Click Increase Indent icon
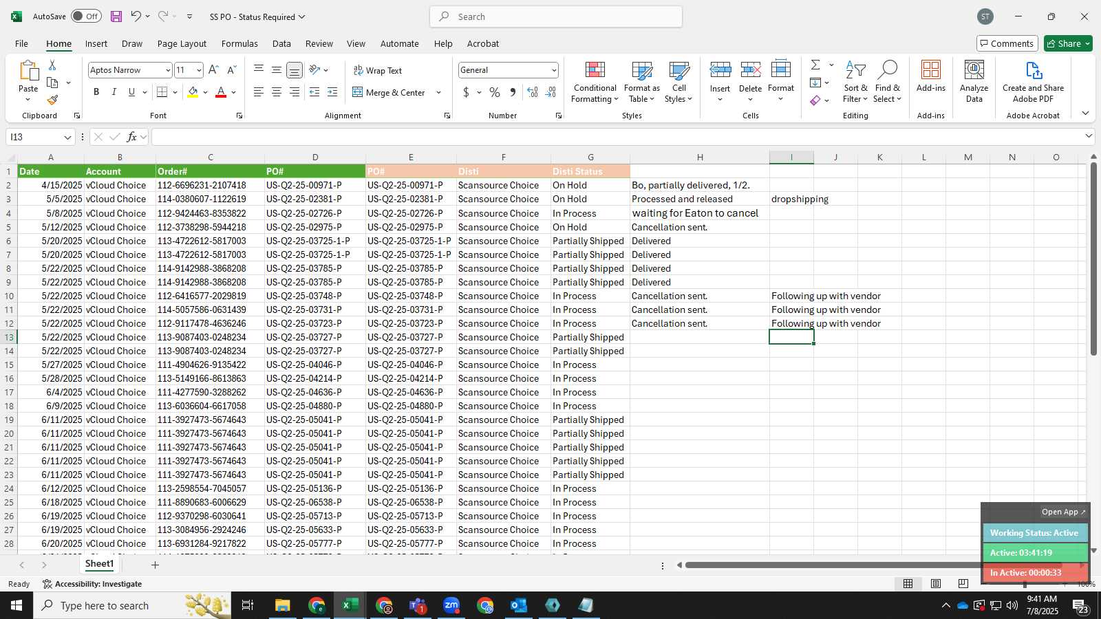This screenshot has width=1101, height=619. coord(332,92)
